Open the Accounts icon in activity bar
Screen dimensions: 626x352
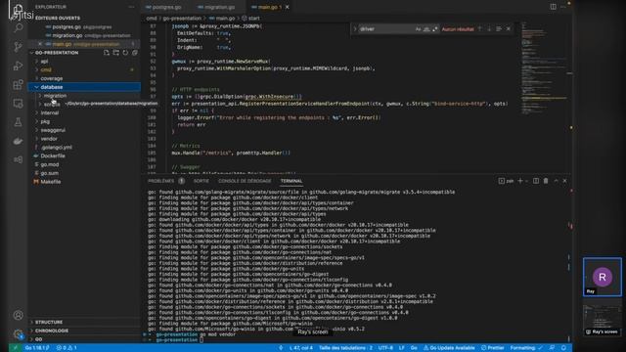pyautogui.click(x=18, y=315)
